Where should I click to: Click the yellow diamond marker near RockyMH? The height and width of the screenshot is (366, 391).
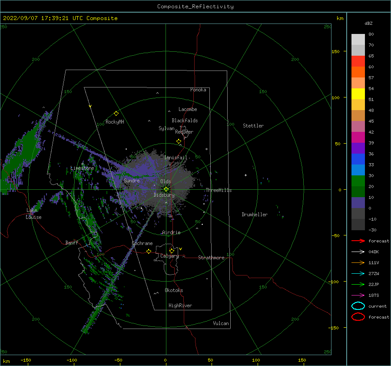[116, 114]
